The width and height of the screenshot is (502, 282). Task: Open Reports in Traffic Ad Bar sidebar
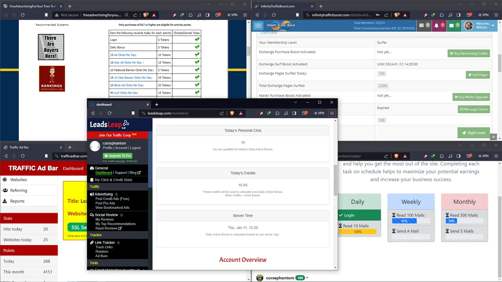[29, 201]
